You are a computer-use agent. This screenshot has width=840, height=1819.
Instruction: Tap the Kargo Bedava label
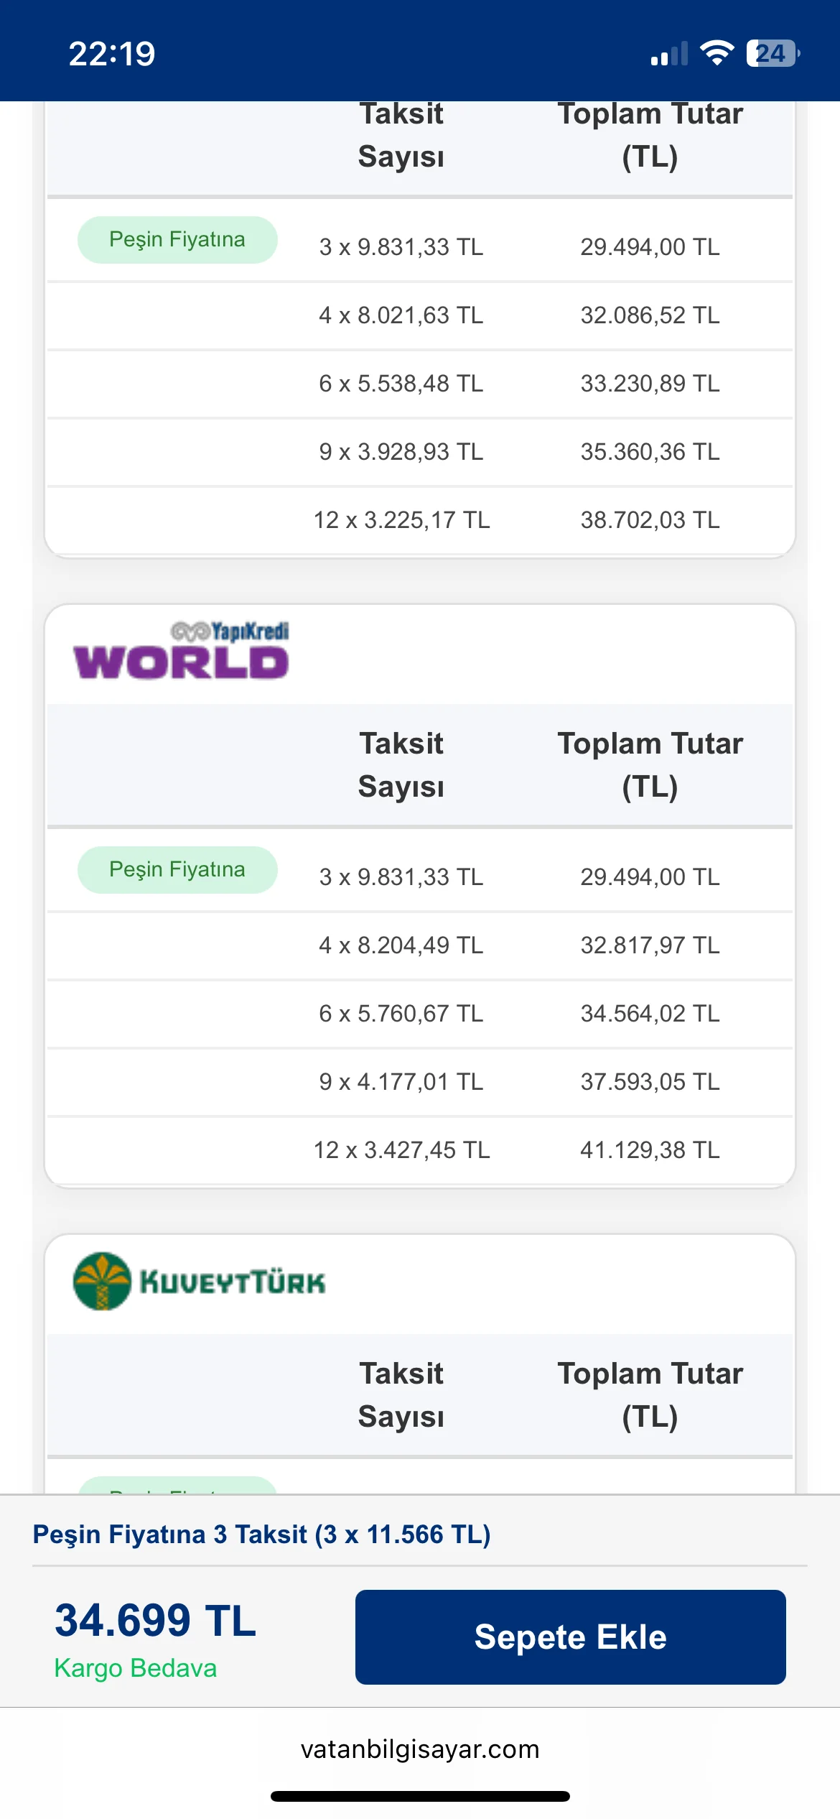point(136,1667)
